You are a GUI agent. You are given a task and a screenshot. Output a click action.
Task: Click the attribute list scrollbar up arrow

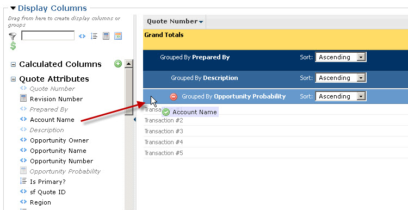[x=128, y=64]
